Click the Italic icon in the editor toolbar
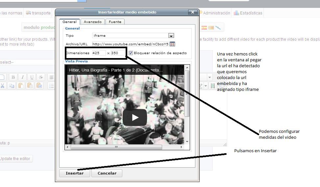The width and height of the screenshot is (320, 187). click(22, 77)
